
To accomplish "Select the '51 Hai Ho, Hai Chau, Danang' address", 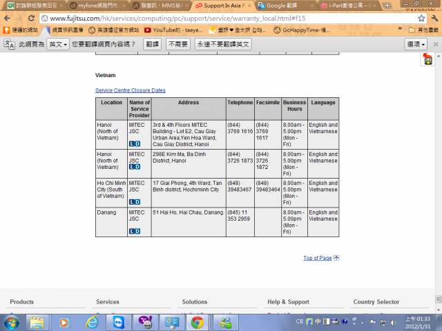I will pos(188,212).
